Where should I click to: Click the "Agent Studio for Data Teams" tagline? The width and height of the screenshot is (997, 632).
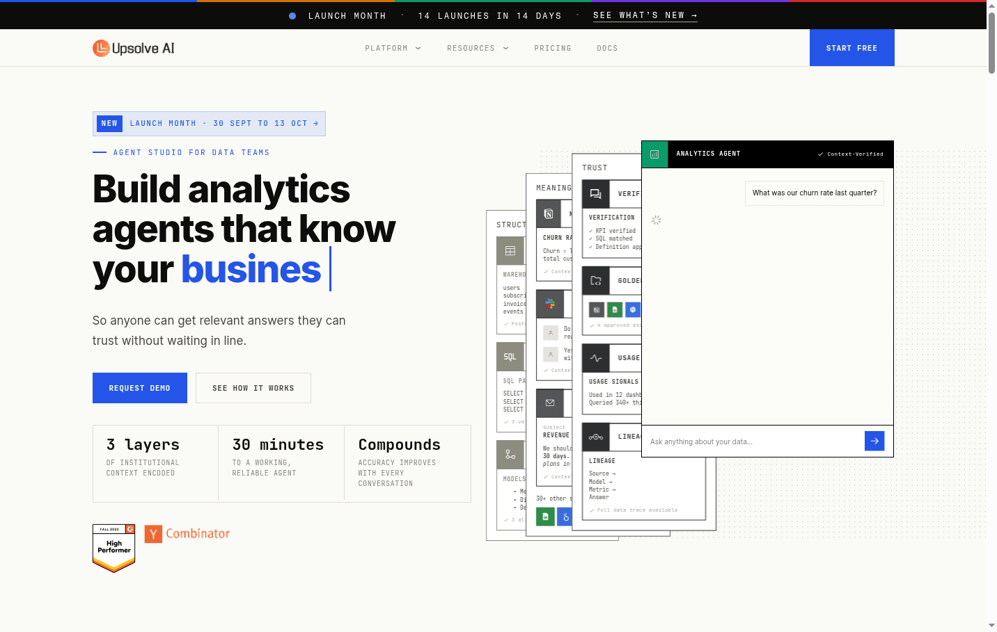[x=191, y=152]
